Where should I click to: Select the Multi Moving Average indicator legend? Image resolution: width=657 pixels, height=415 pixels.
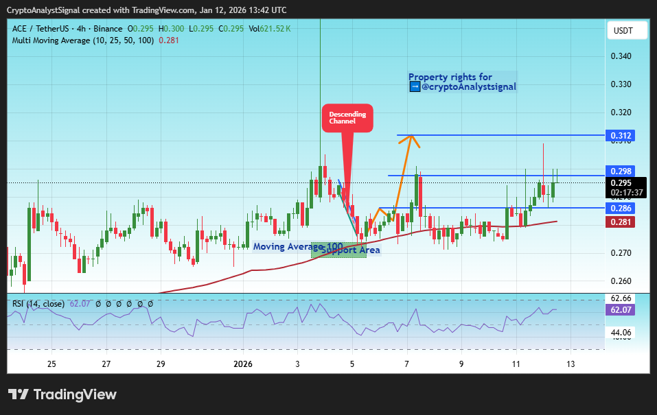(x=83, y=40)
